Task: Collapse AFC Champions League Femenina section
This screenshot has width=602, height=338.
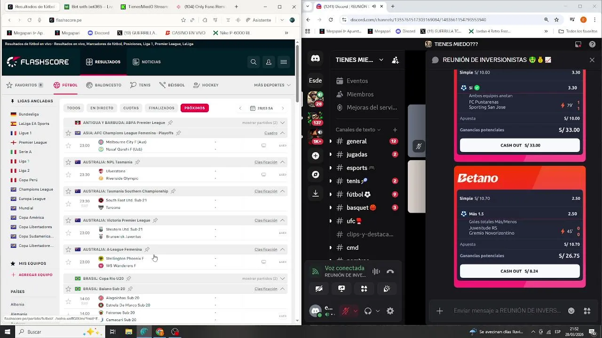Action: [283, 133]
